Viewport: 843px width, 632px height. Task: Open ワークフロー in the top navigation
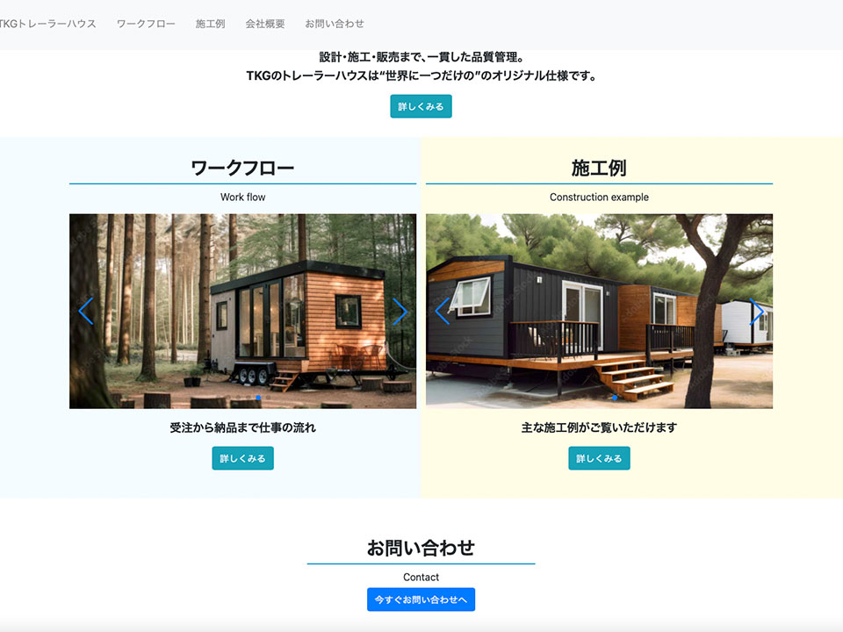pyautogui.click(x=146, y=24)
